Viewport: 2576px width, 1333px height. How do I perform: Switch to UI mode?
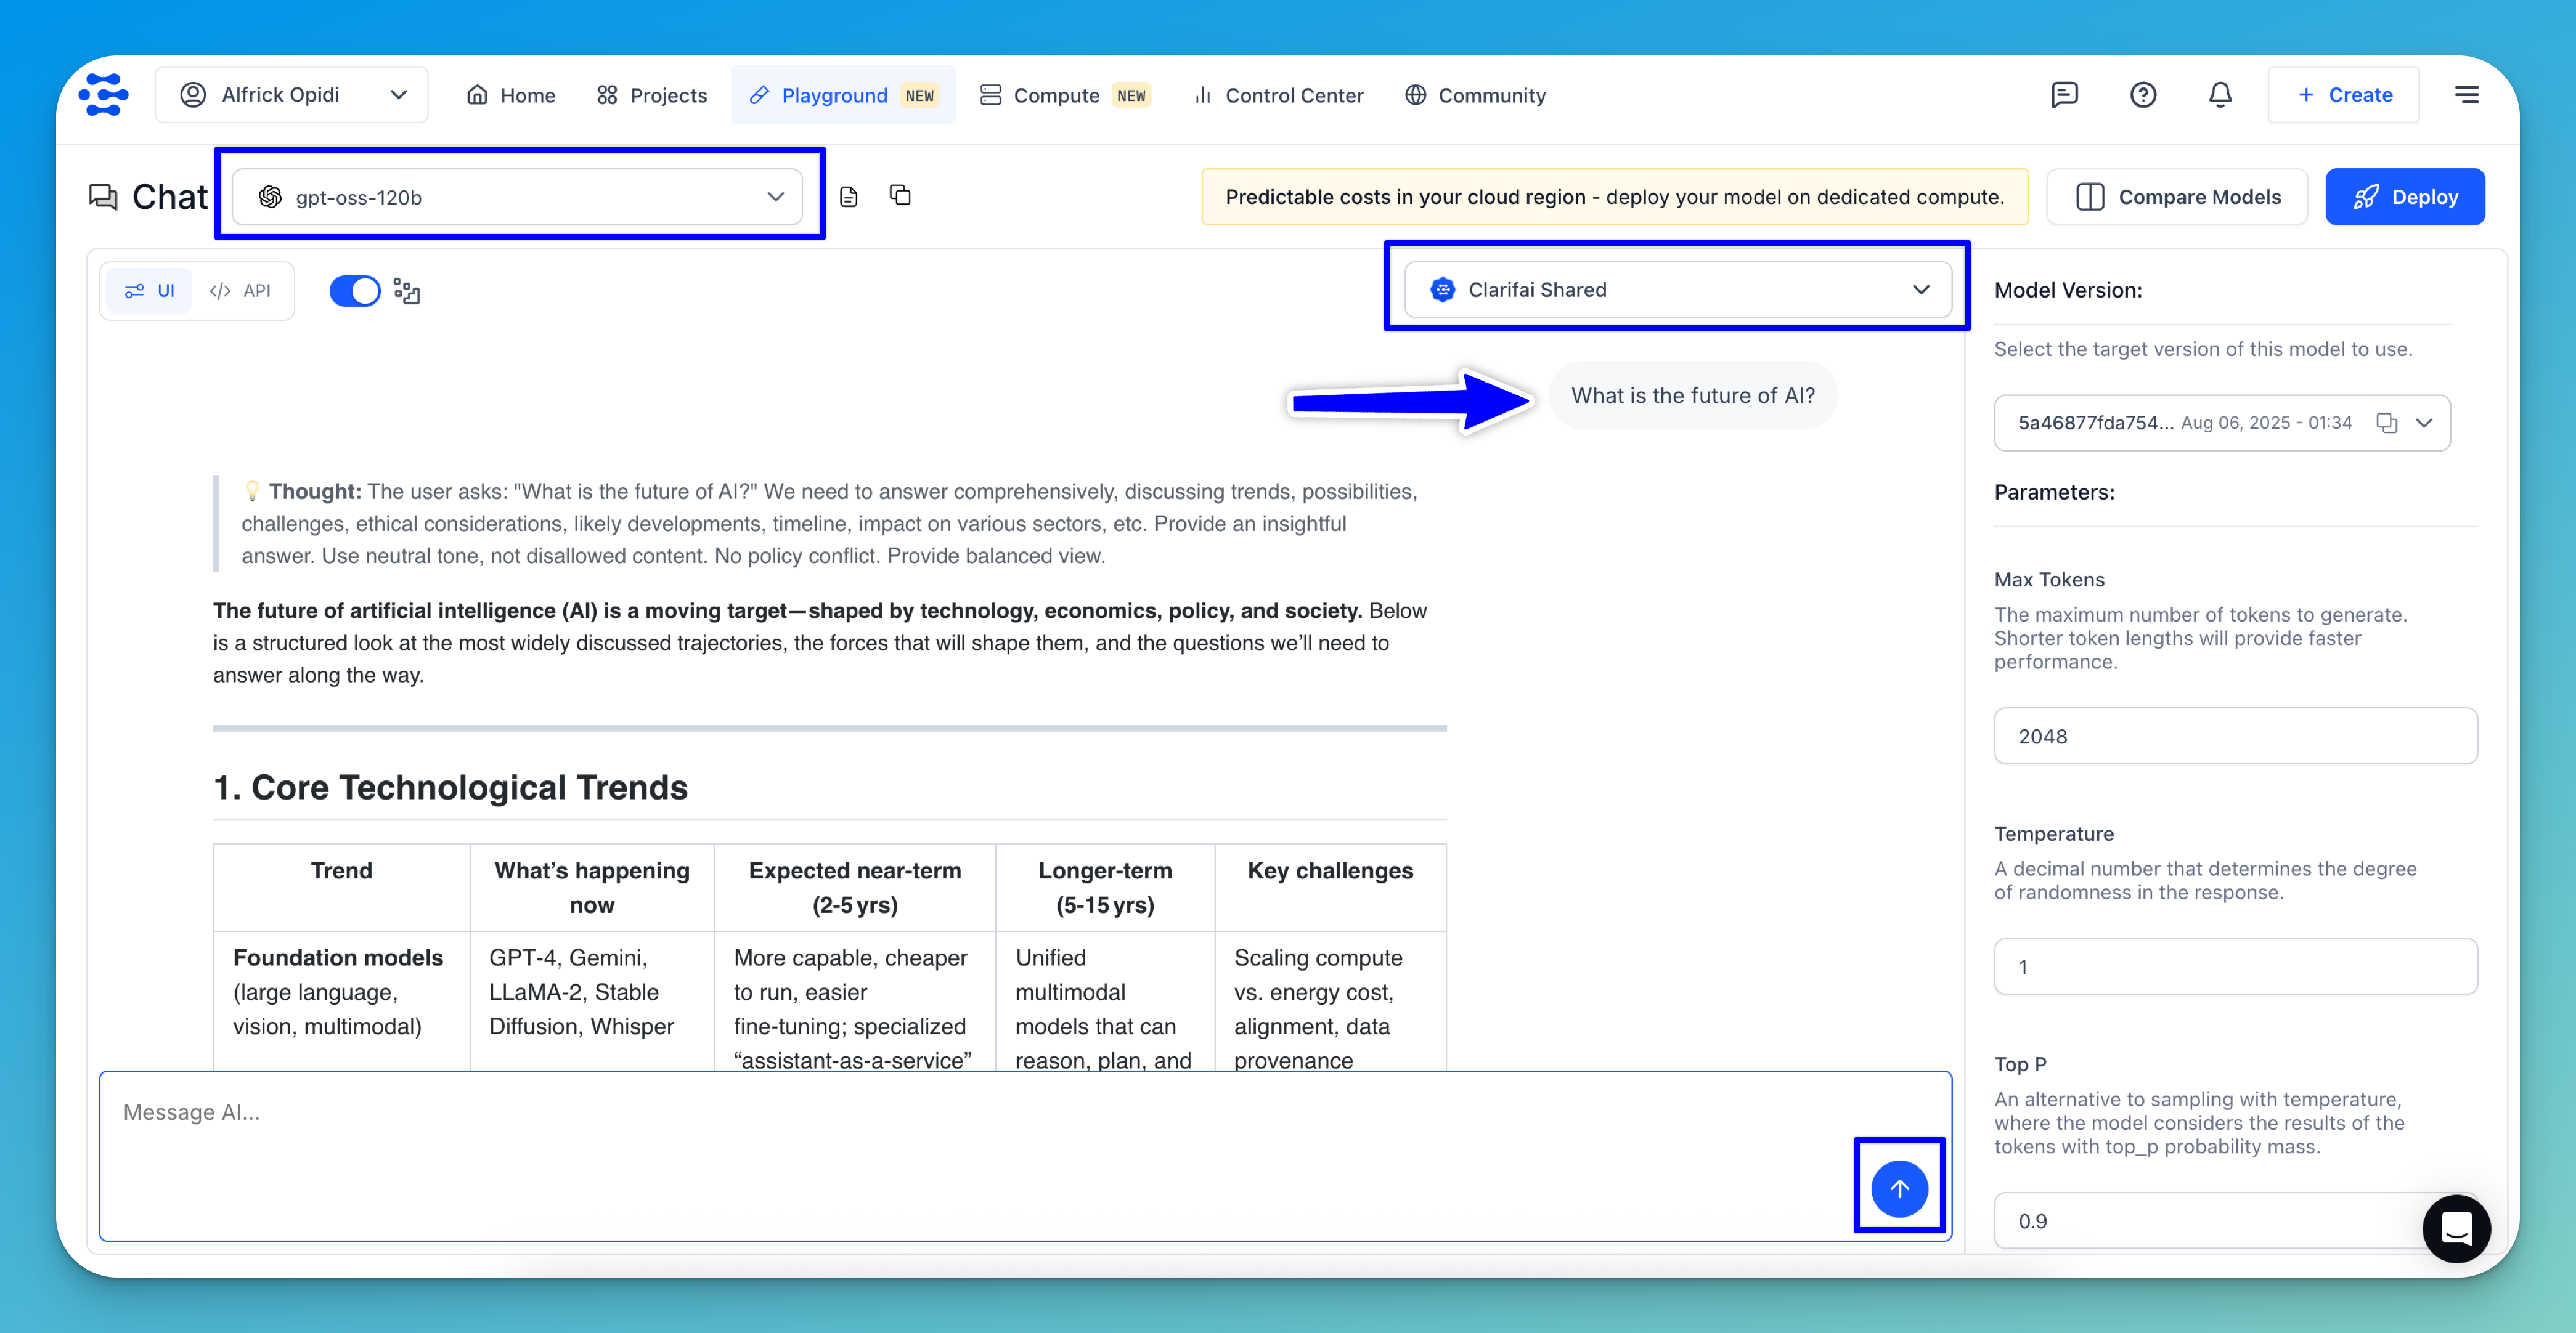[149, 291]
